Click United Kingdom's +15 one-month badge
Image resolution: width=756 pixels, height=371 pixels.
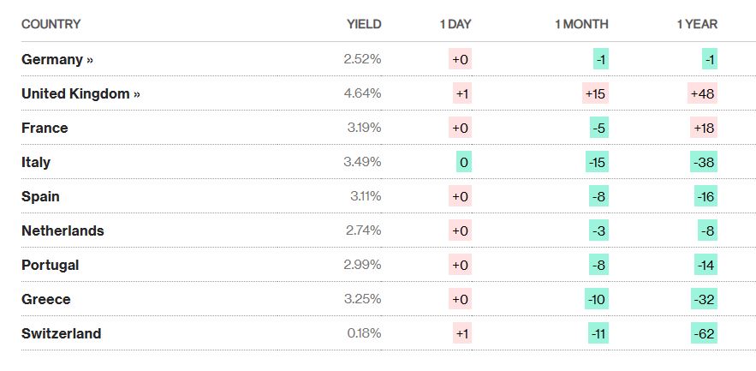click(595, 94)
